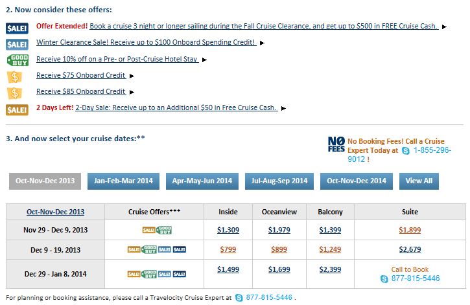Click the dollar icon beside $85 Onboard Credit
This screenshot has width=470, height=305.
click(14, 93)
